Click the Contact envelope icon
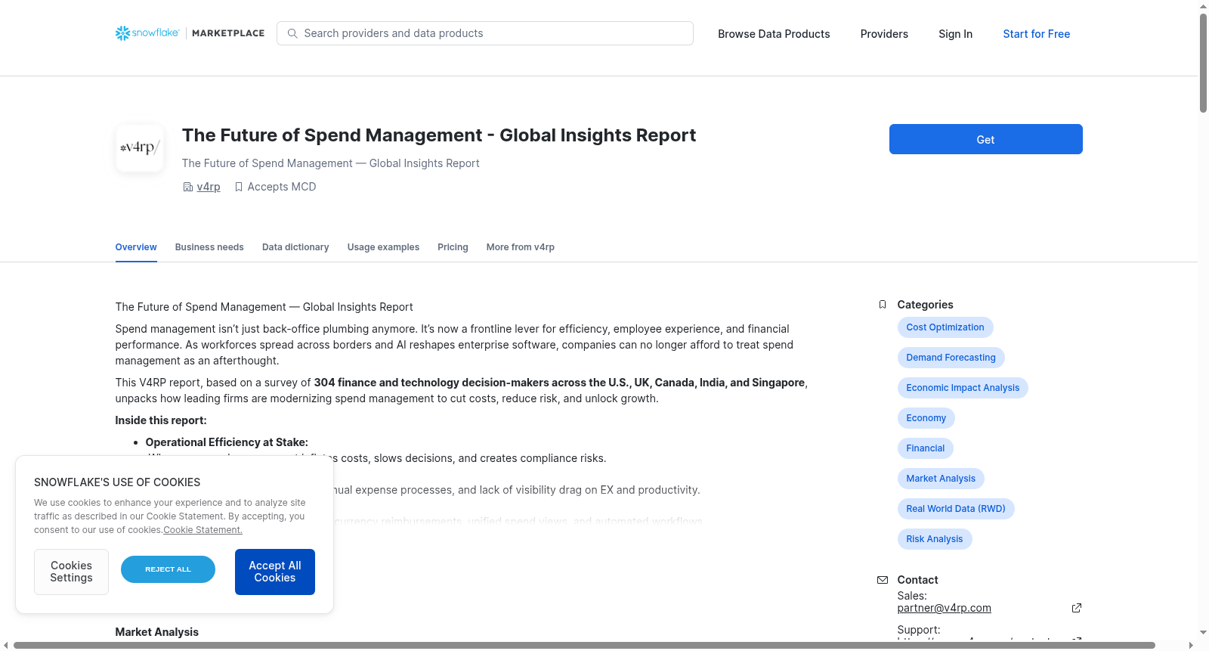1209x651 pixels. [x=883, y=580]
